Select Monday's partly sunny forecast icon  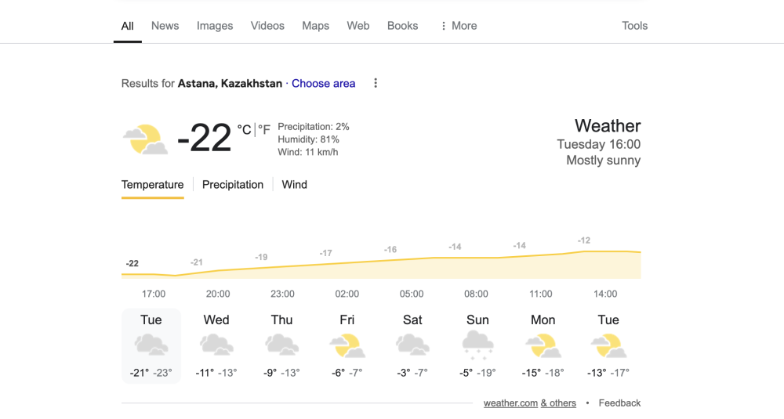[x=543, y=346]
